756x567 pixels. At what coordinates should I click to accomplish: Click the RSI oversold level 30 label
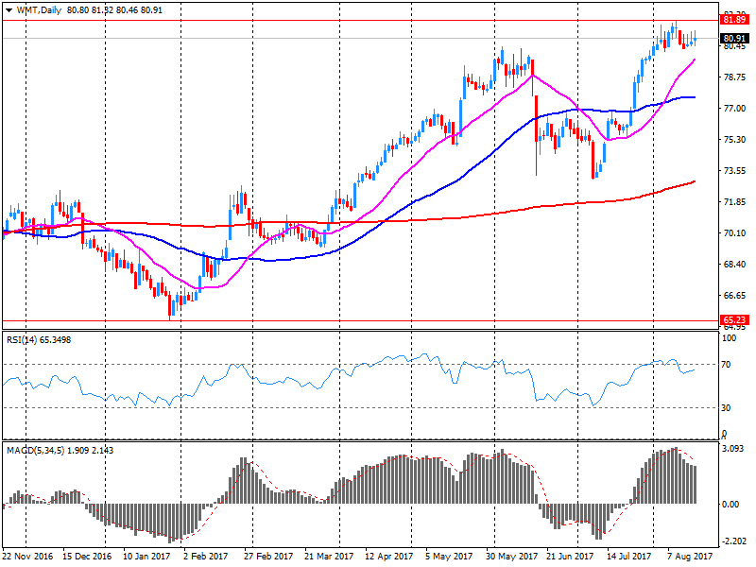coord(726,408)
